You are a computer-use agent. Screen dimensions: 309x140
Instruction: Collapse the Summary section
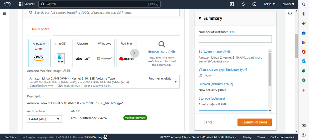(200, 19)
